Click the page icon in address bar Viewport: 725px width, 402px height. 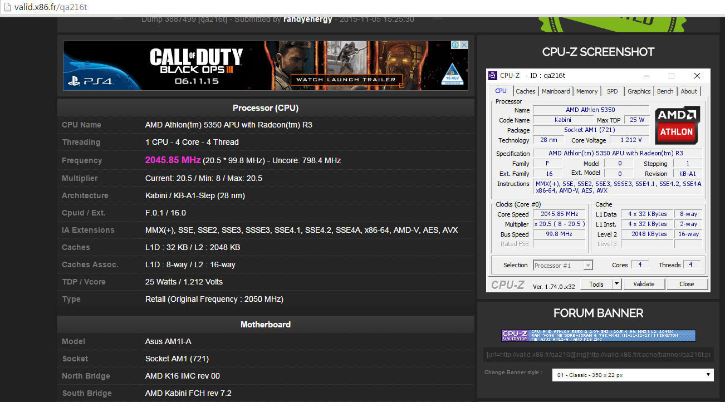point(7,8)
